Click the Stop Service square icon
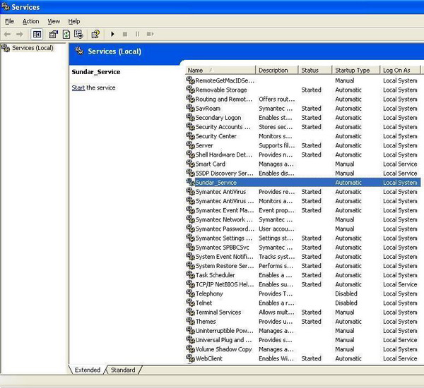The width and height of the screenshot is (424, 388). [x=125, y=35]
